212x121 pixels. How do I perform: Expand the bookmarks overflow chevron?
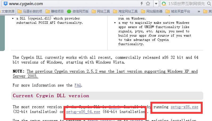[199, 11]
